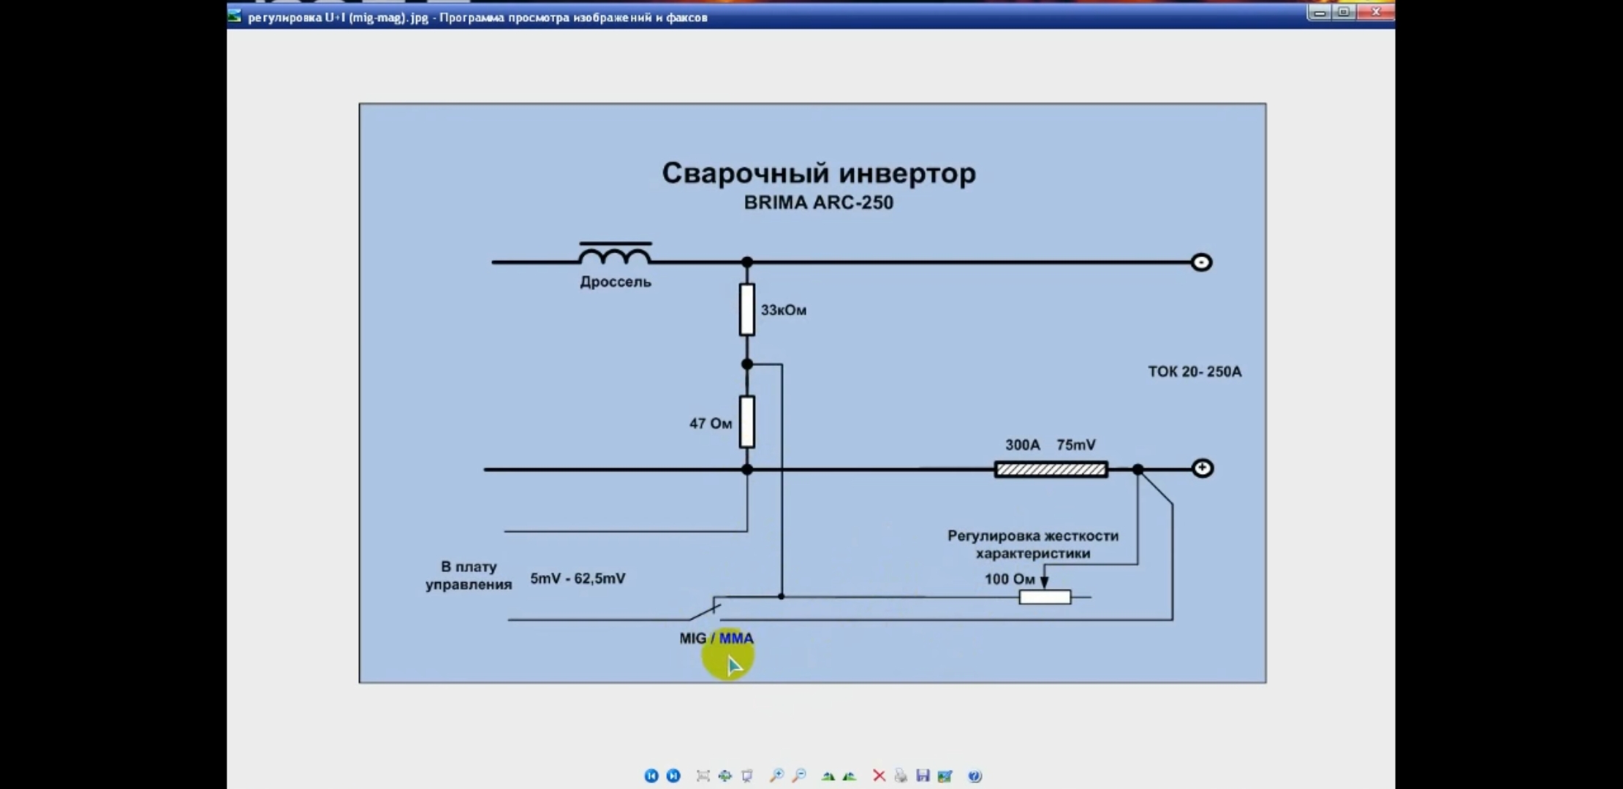Click the window title bar text
The image size is (1623, 789).
tap(477, 18)
